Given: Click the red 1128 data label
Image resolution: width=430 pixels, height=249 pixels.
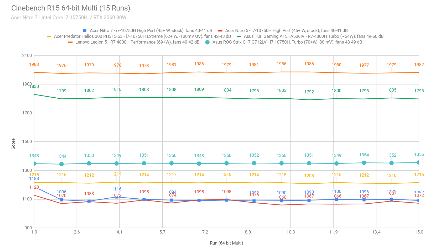Looking at the screenshot, I should pos(34,187).
